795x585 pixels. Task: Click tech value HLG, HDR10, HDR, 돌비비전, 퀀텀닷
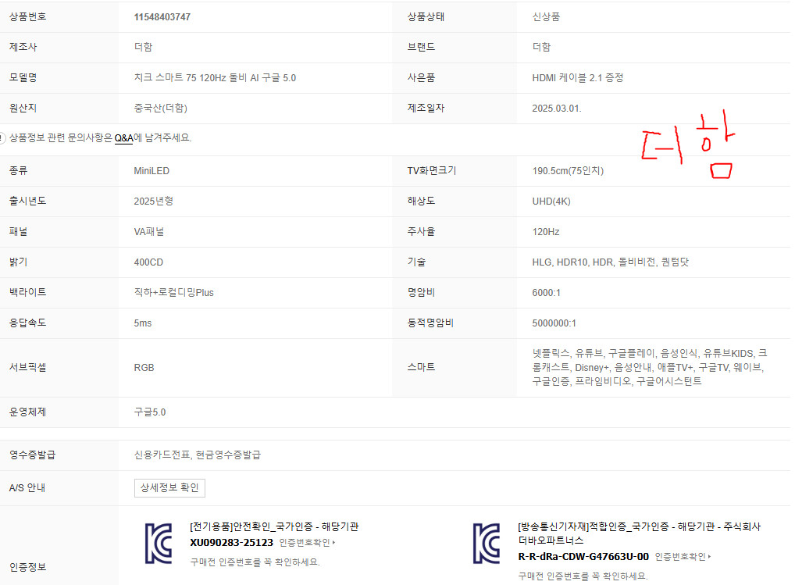pyautogui.click(x=611, y=262)
